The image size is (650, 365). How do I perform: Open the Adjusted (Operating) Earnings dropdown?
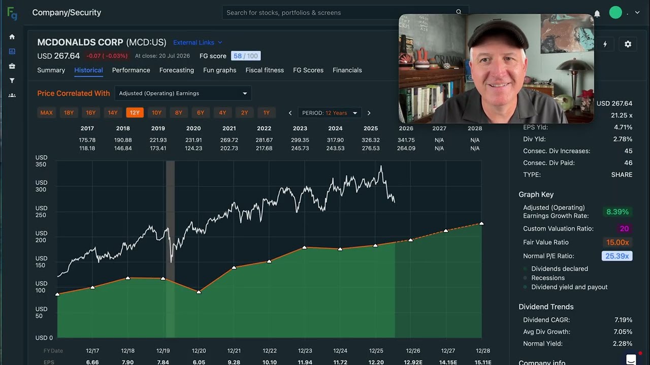[x=183, y=93]
